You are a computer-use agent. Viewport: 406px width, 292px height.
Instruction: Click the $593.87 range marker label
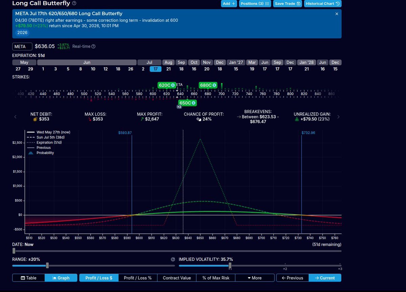pyautogui.click(x=125, y=133)
